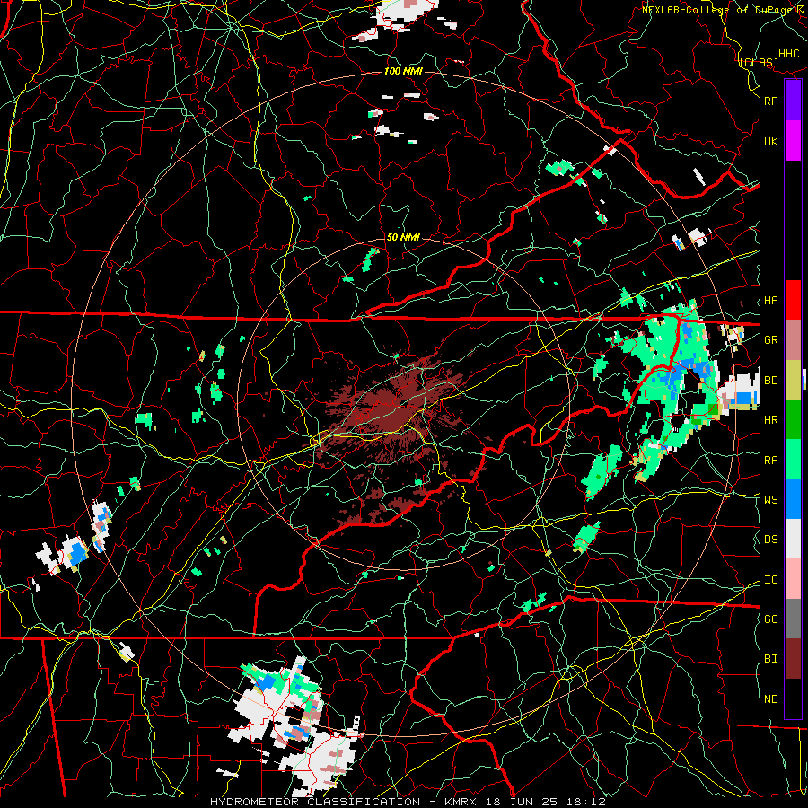Click the light green RA legend swatch

pos(793,460)
